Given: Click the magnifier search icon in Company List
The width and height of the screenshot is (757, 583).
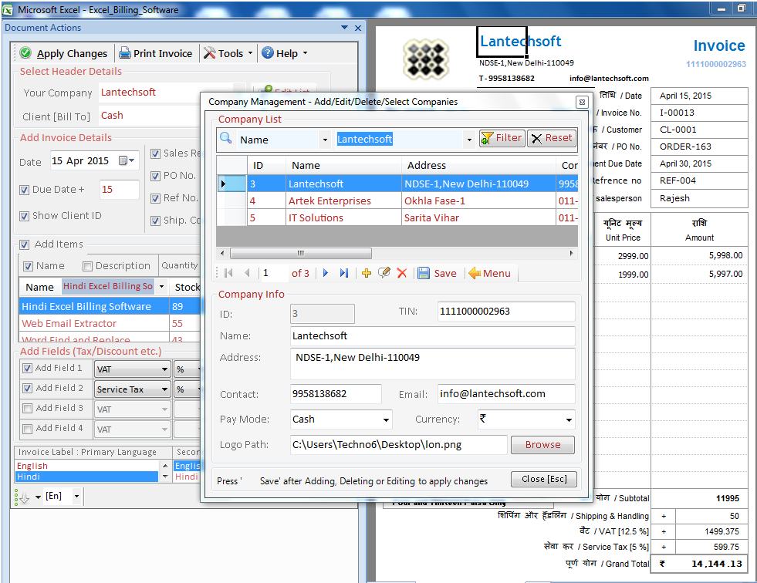Looking at the screenshot, I should click(x=225, y=138).
